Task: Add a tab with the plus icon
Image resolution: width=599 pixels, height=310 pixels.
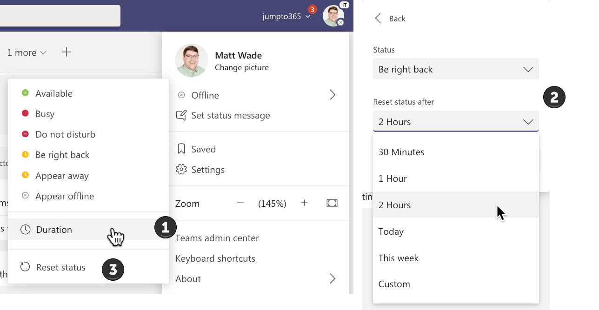Action: coord(67,52)
